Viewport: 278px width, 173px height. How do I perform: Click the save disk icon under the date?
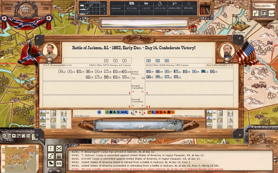pos(263,14)
